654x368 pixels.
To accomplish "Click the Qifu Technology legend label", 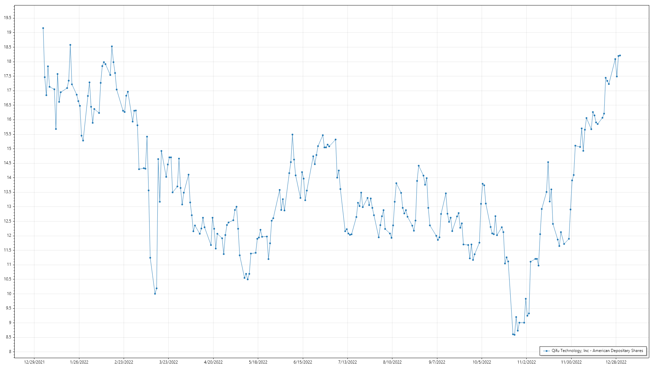I will tap(597, 351).
